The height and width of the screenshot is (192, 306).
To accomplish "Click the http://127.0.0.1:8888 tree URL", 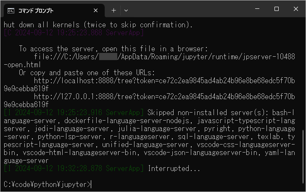I will point(164,96).
